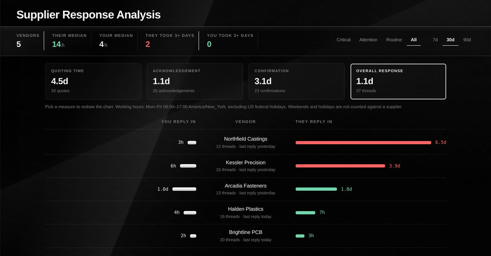Click the white 2h bar for Brightline PCB
The width and height of the screenshot is (491, 256).
click(x=193, y=236)
